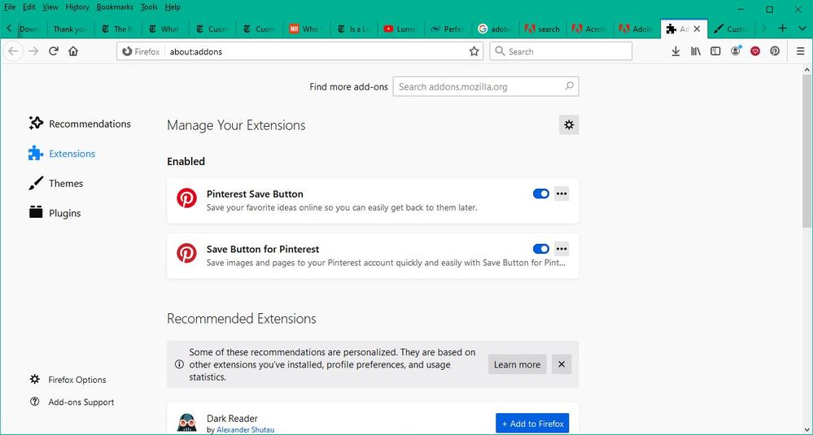
Task: Click the toolbar Search box
Action: (561, 51)
